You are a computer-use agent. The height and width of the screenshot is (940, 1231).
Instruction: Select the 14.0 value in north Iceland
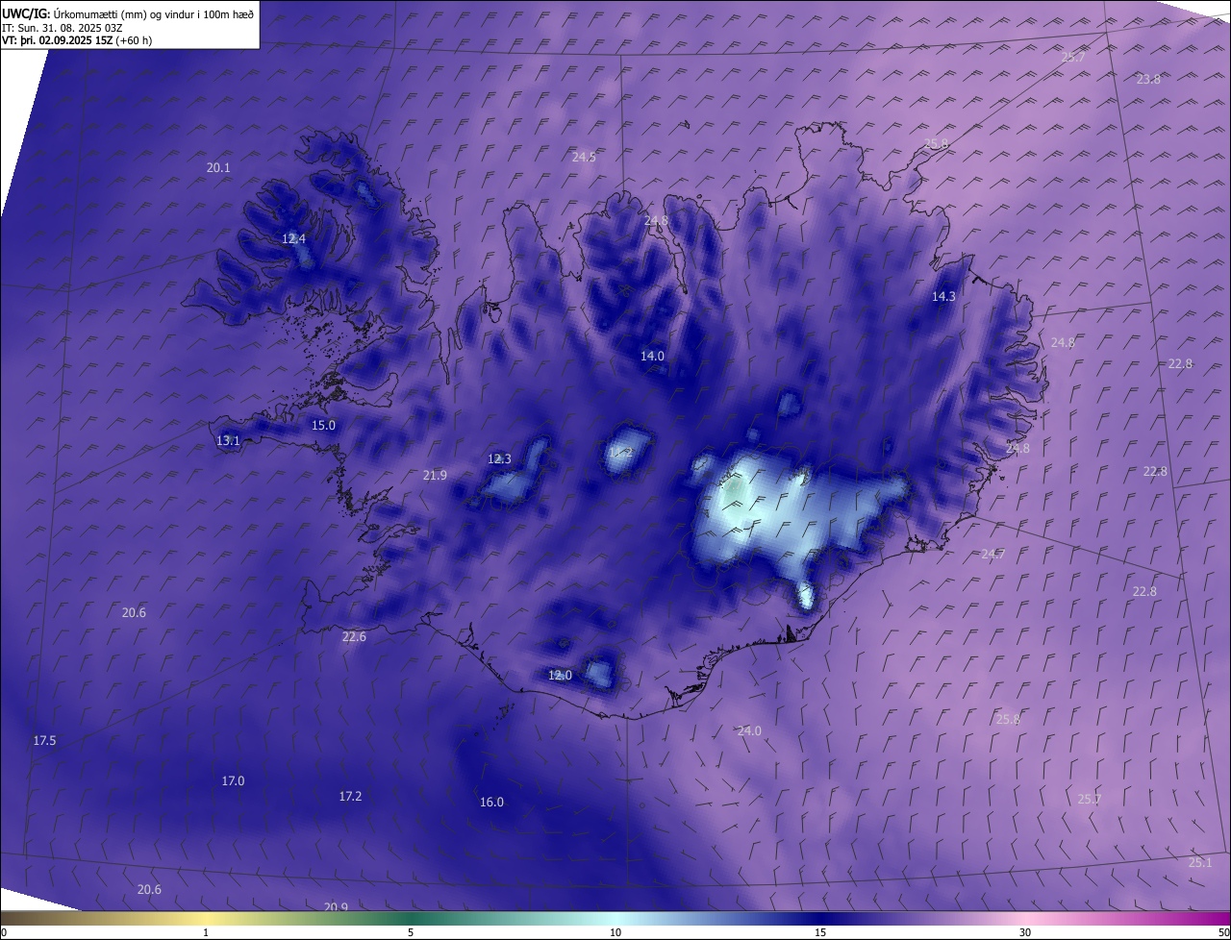[652, 356]
